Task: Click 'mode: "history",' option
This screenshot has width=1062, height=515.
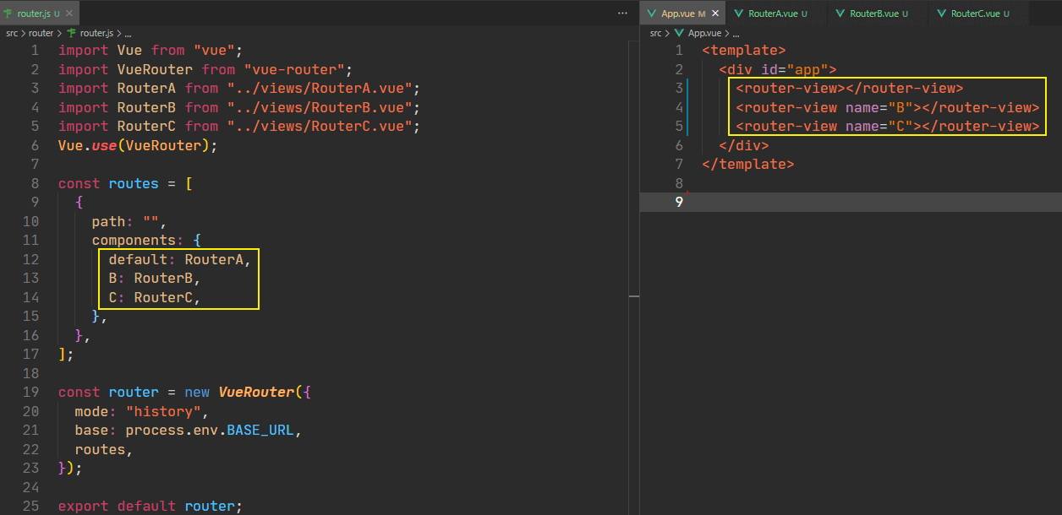Action: coord(142,411)
